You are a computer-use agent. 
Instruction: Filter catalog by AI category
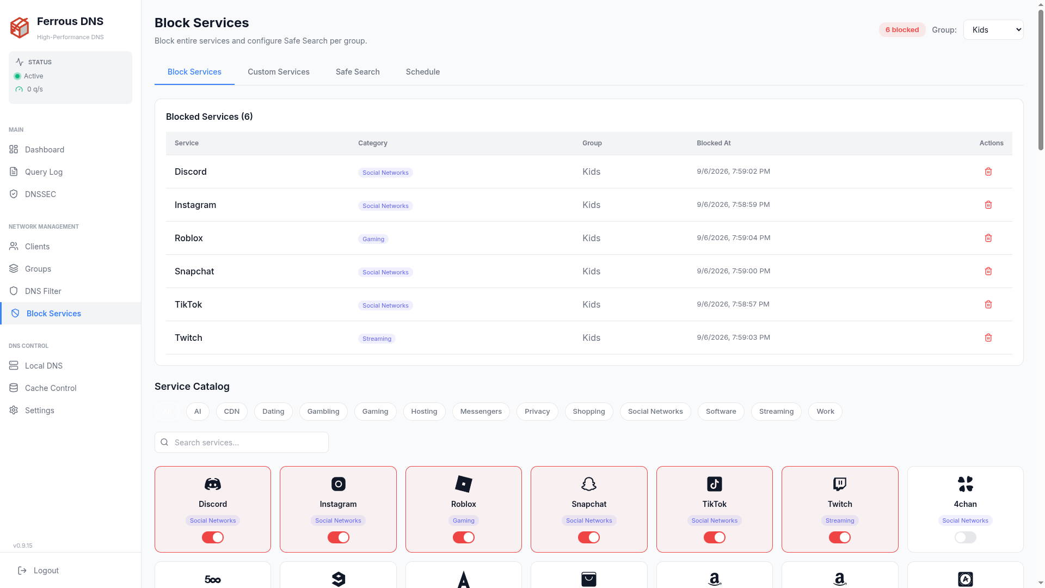pyautogui.click(x=198, y=412)
